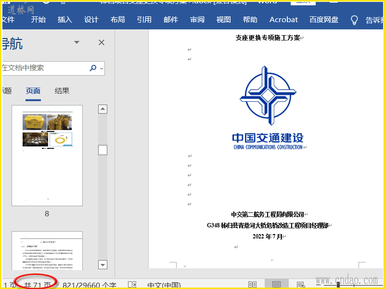This screenshot has width=385, height=289.
Task: Select the 页面 navigation tab
Action: pos(33,91)
